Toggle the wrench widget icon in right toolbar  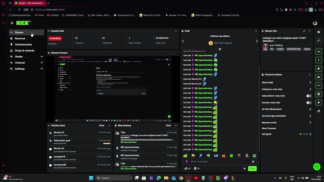(x=319, y=102)
